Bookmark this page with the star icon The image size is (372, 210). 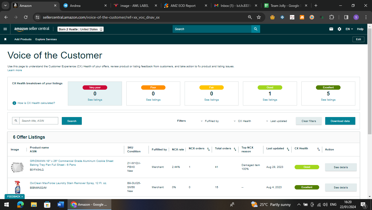coord(259,17)
